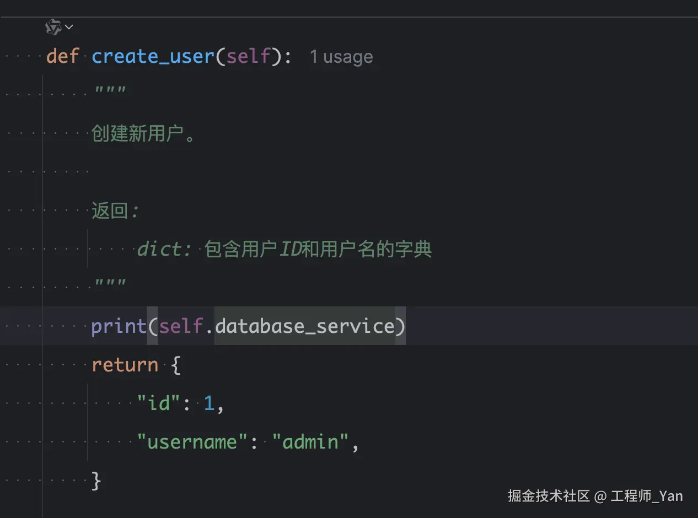This screenshot has width=698, height=518.
Task: Click the create_user function name
Action: [x=153, y=56]
